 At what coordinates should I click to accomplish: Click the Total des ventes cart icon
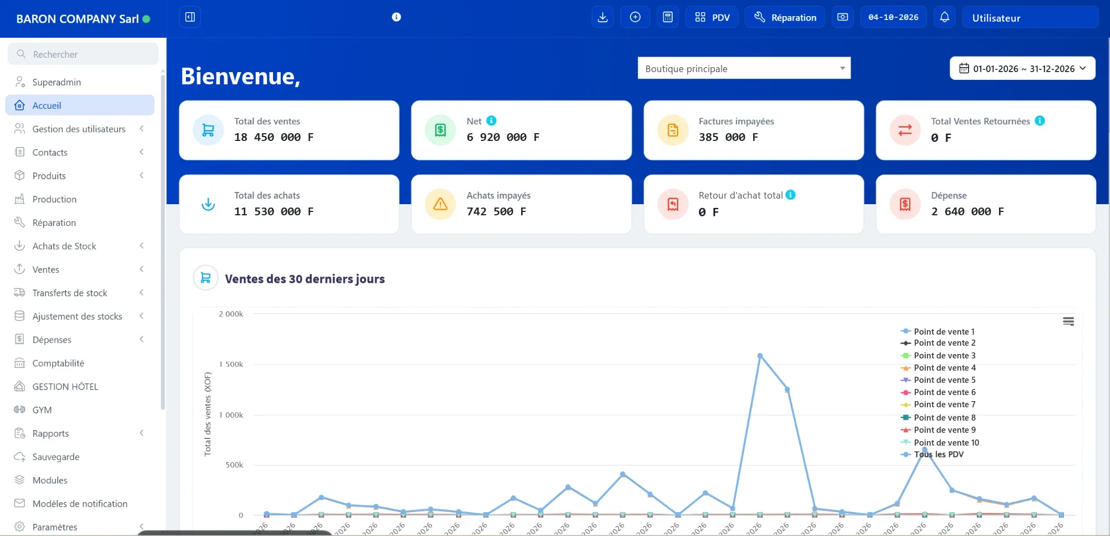pyautogui.click(x=208, y=130)
